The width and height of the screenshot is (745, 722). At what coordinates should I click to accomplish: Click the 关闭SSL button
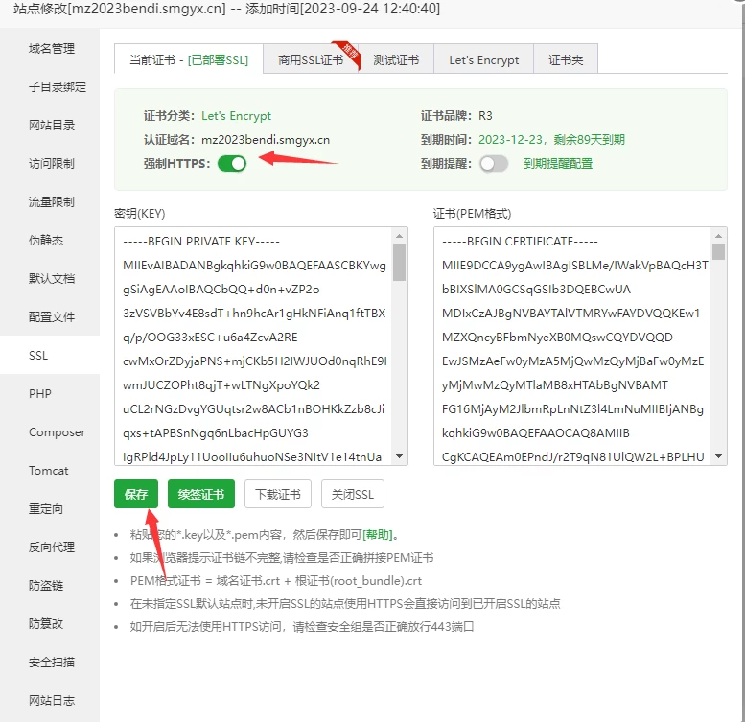click(353, 494)
